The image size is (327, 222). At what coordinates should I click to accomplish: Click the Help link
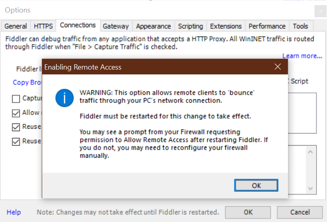pos(14,212)
